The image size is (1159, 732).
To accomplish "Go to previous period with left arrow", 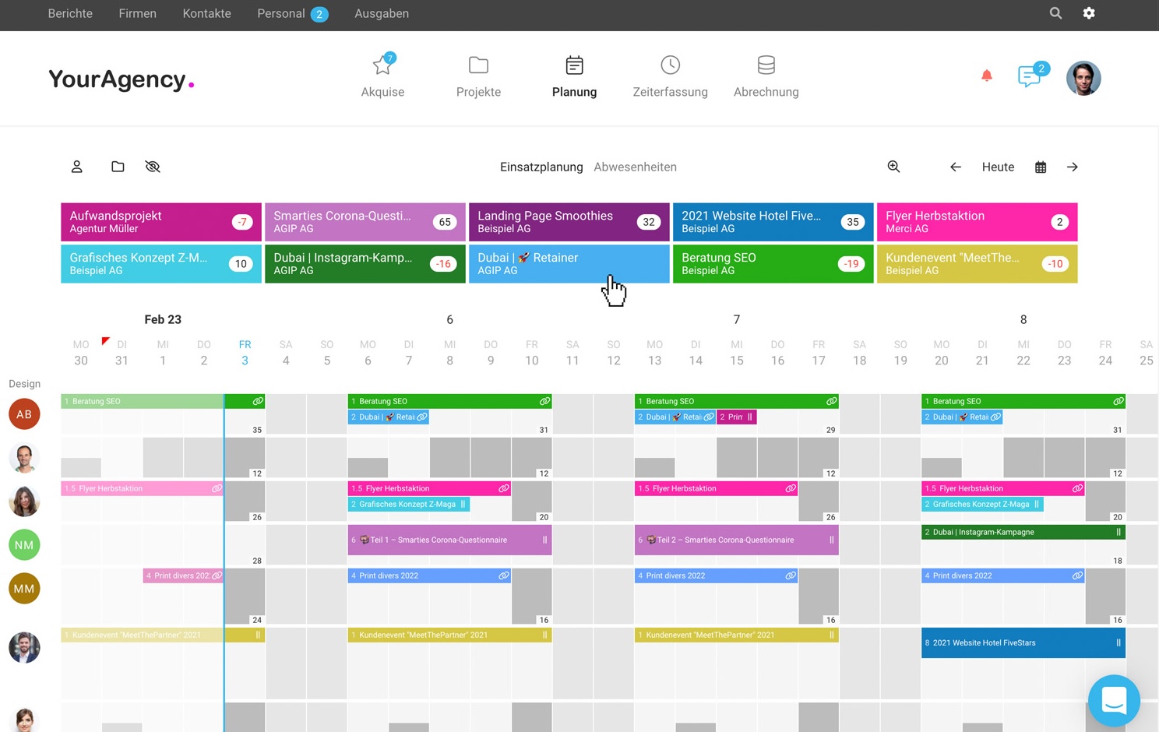I will (956, 167).
